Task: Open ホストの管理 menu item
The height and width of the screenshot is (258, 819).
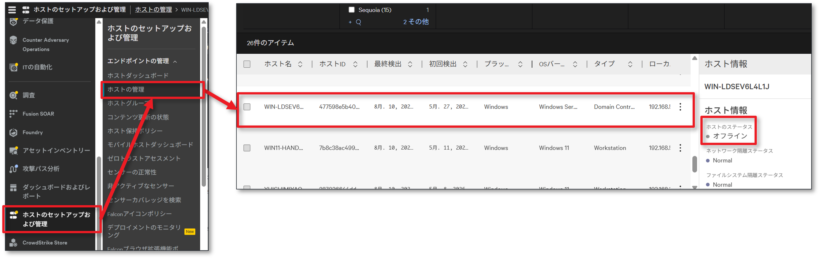Action: [x=126, y=89]
